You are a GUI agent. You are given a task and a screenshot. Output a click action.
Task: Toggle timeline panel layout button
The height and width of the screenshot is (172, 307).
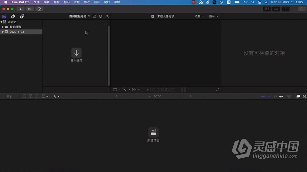pos(276,9)
